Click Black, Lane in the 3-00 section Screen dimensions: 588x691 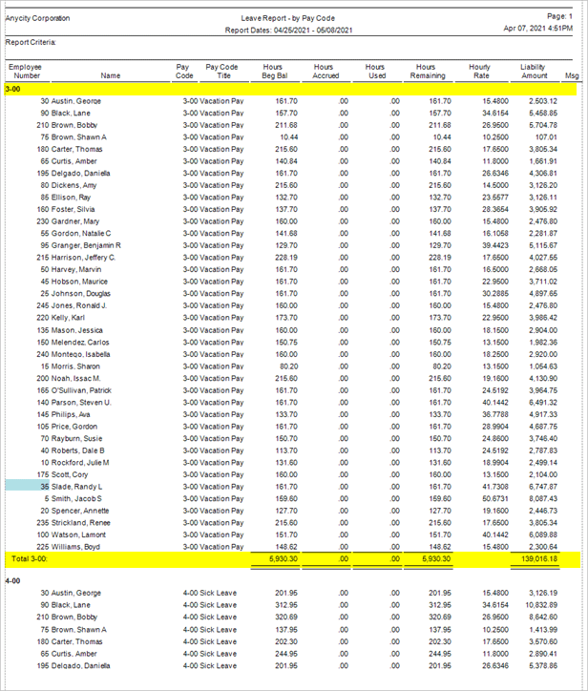[x=71, y=113]
